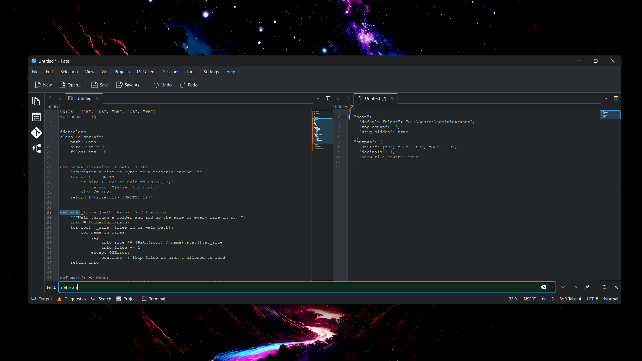Open the LSP Client menu
The height and width of the screenshot is (361, 642).
[x=146, y=72]
